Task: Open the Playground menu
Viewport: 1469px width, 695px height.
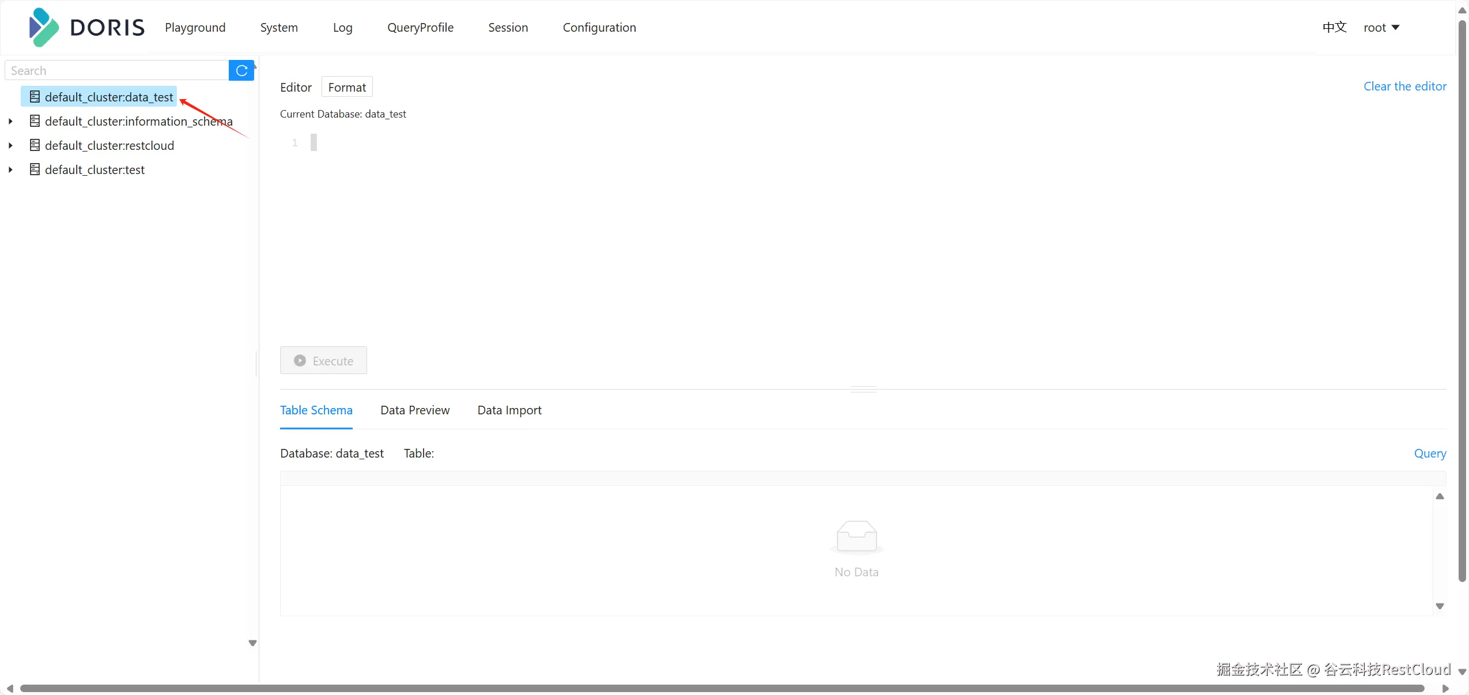Action: [195, 28]
